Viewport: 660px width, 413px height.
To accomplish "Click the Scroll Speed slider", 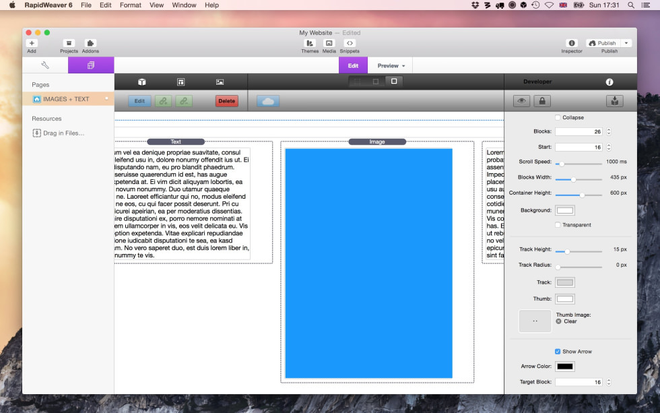I will [x=579, y=164].
